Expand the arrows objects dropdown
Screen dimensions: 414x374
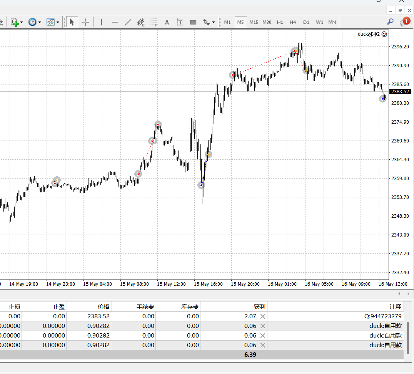[213, 22]
